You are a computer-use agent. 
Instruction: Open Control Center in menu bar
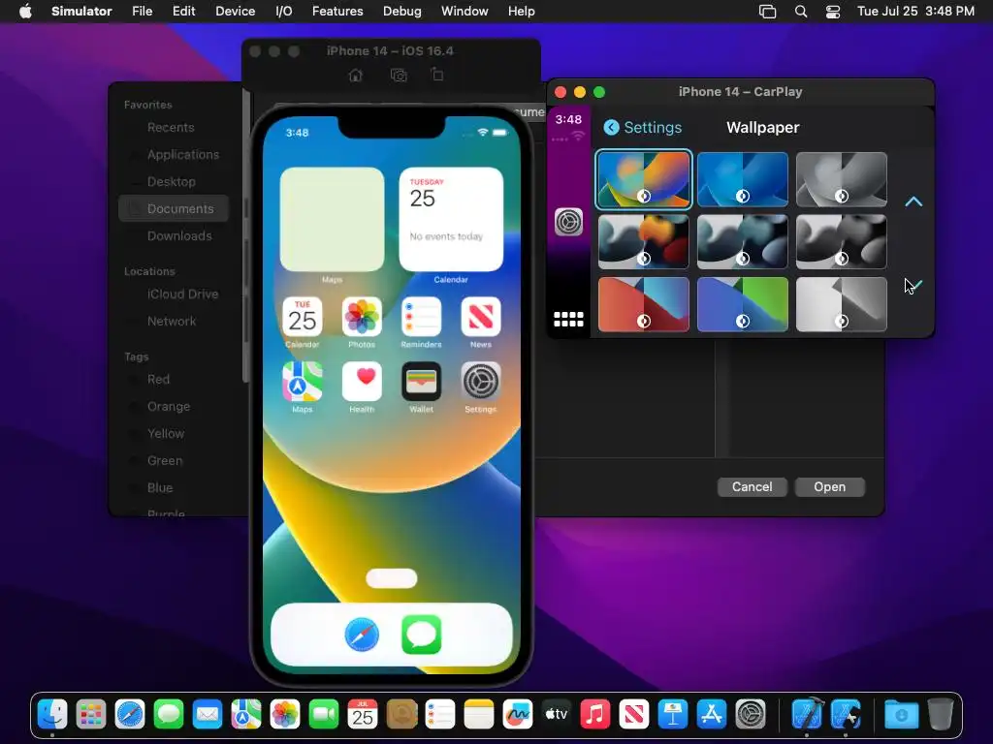click(x=833, y=12)
